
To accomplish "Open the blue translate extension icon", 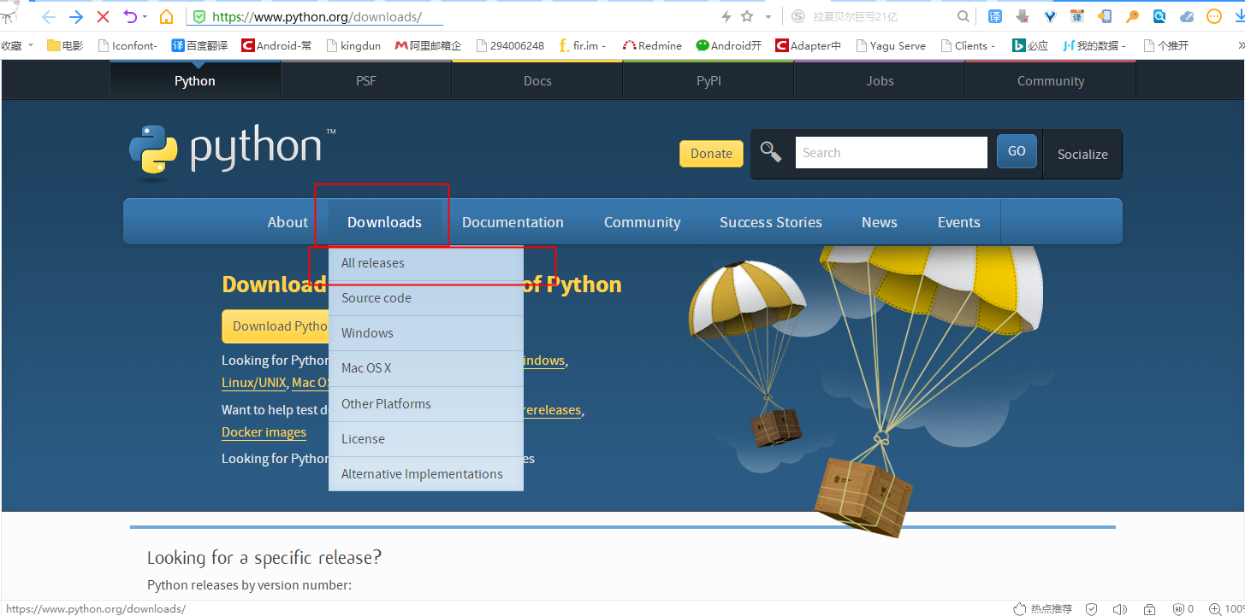I will point(995,16).
